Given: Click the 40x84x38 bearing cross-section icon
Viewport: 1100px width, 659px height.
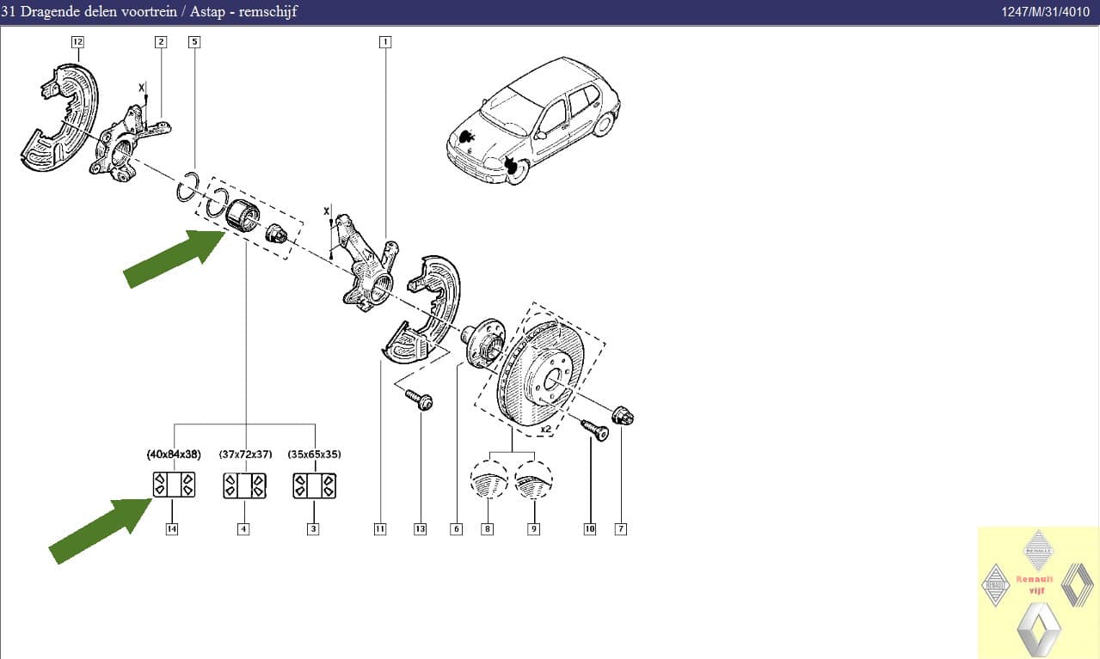Looking at the screenshot, I should pos(174,485).
